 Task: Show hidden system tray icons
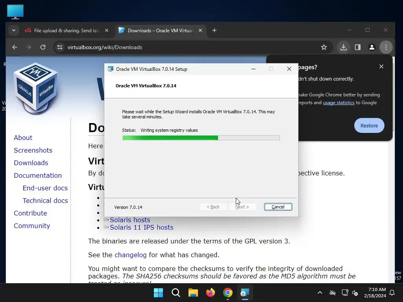[320, 293]
